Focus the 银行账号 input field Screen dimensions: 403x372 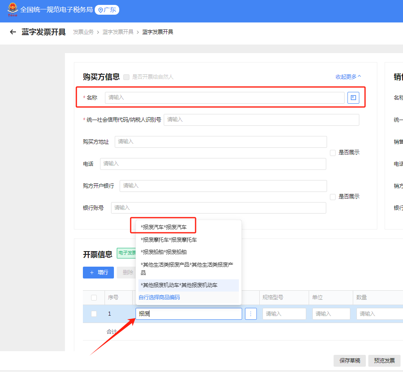[x=218, y=208]
